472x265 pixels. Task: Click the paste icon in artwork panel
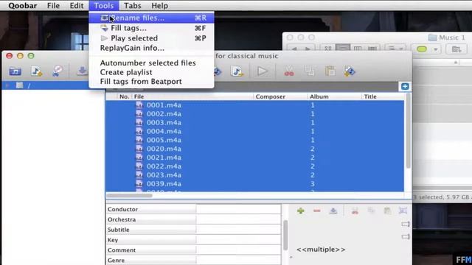387,211
